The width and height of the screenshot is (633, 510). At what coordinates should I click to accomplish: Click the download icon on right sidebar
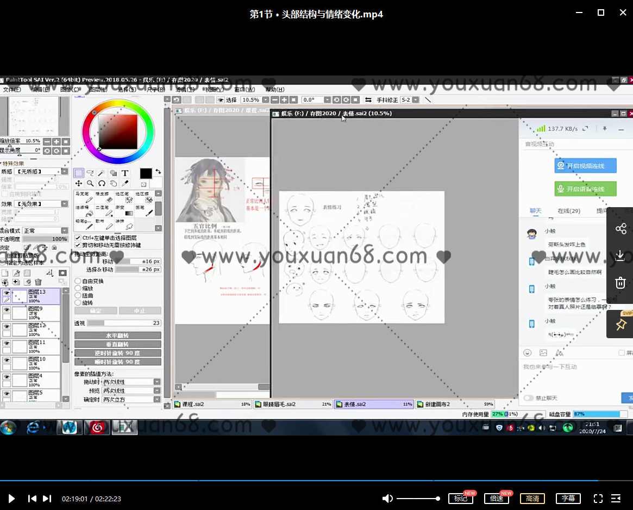621,256
